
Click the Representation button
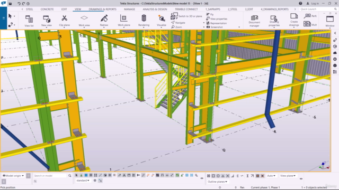pos(217,23)
